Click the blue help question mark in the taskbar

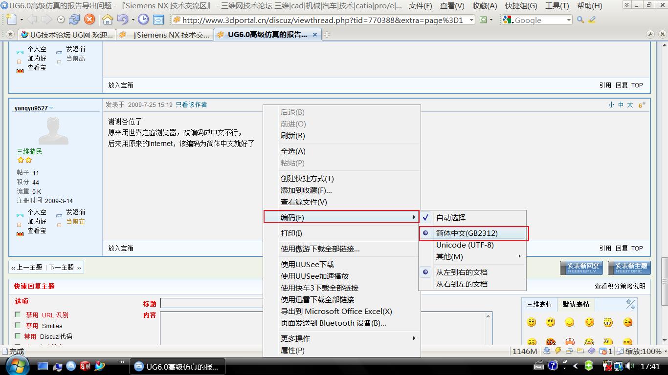pos(553,365)
